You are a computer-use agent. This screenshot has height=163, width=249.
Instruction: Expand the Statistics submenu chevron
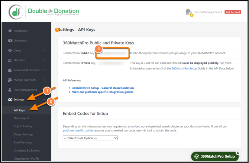pyautogui.click(x=44, y=60)
